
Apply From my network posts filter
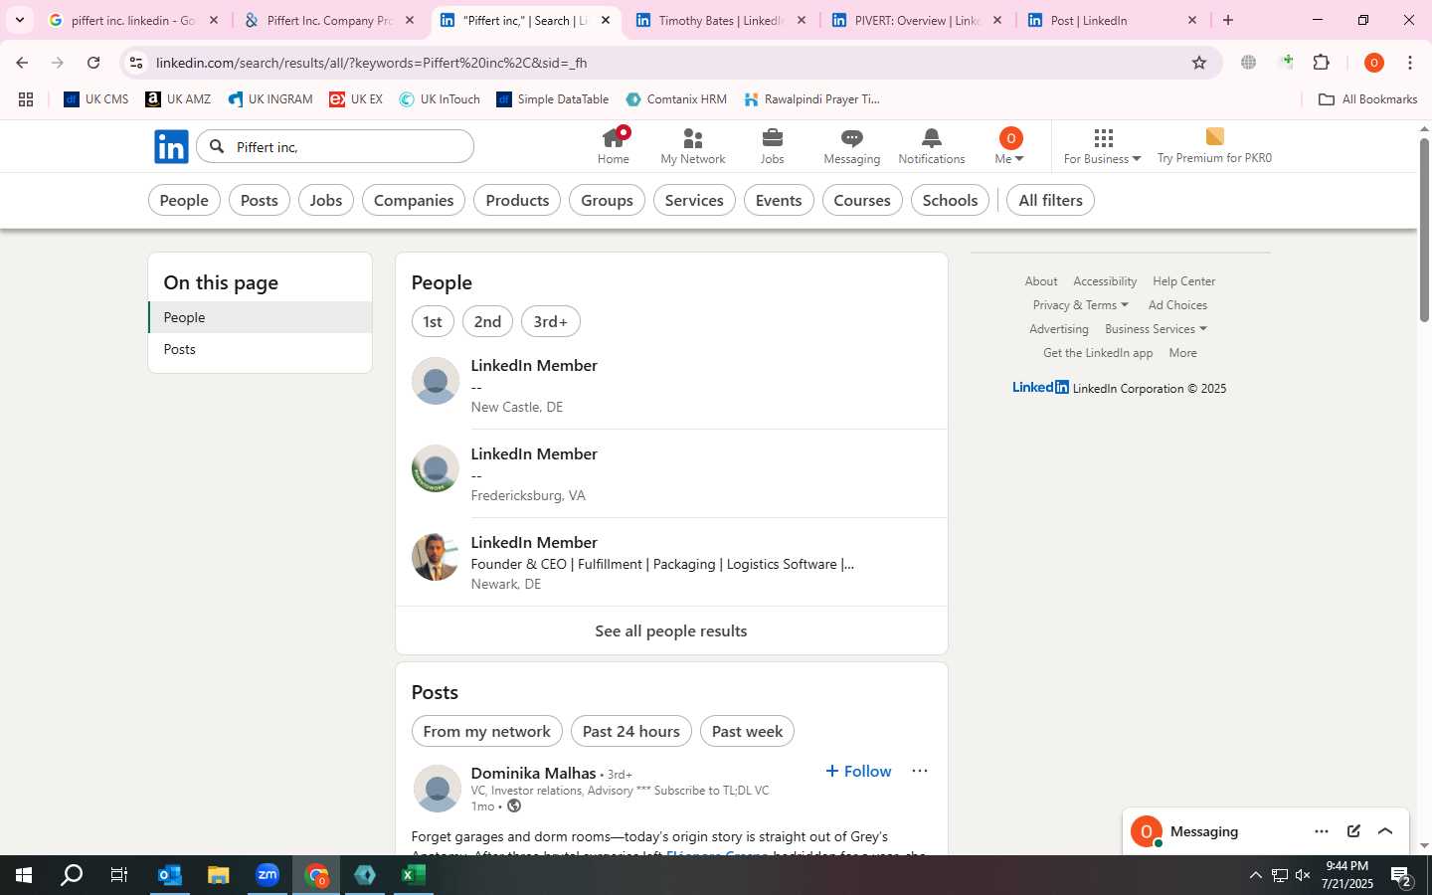pyautogui.click(x=486, y=731)
